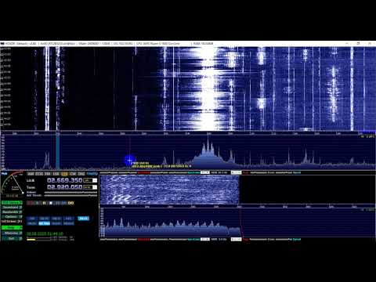This screenshot has width=376, height=282.
Task: Click the green Stop F2 button
Action: pyautogui.click(x=12, y=228)
